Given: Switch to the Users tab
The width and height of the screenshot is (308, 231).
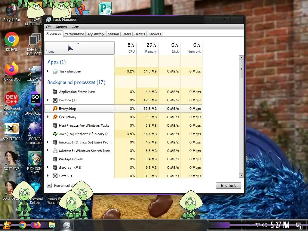Looking at the screenshot, I should click(127, 34).
